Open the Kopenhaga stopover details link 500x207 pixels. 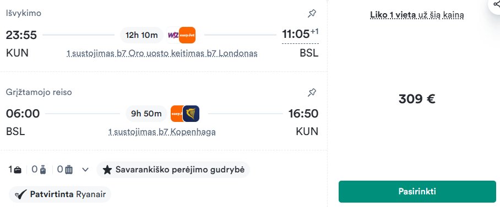click(162, 132)
